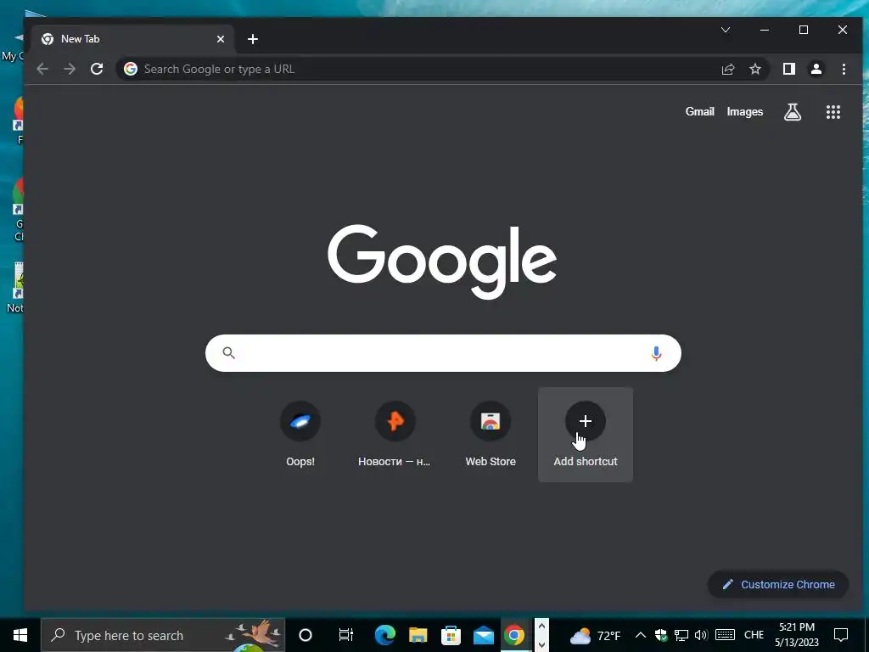Viewport: 869px width, 652px height.
Task: Open the Chrome side panel
Action: pyautogui.click(x=788, y=69)
